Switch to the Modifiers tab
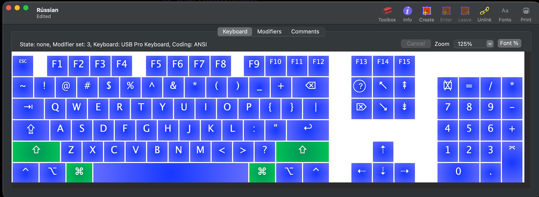This screenshot has height=197, width=539. [x=269, y=32]
